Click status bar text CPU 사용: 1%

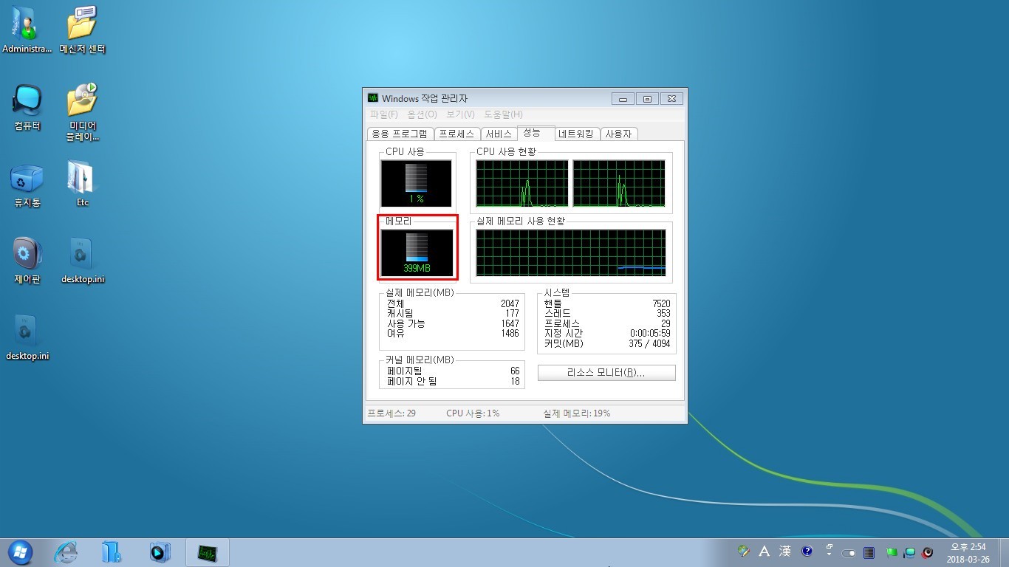[473, 413]
